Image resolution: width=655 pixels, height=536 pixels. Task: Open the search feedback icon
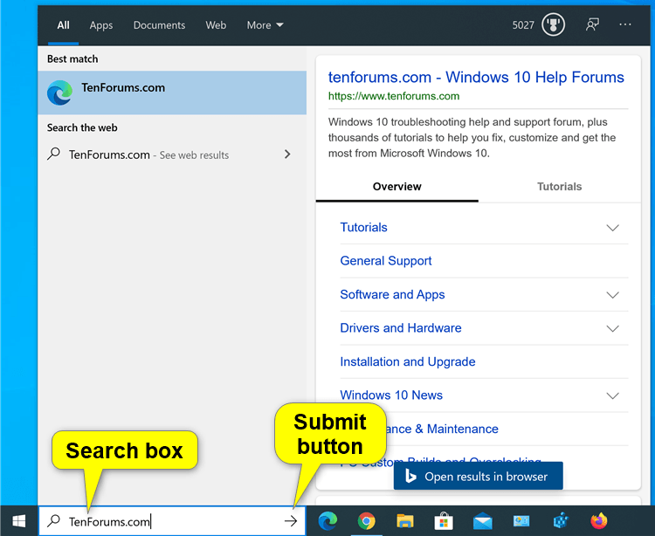pos(592,24)
